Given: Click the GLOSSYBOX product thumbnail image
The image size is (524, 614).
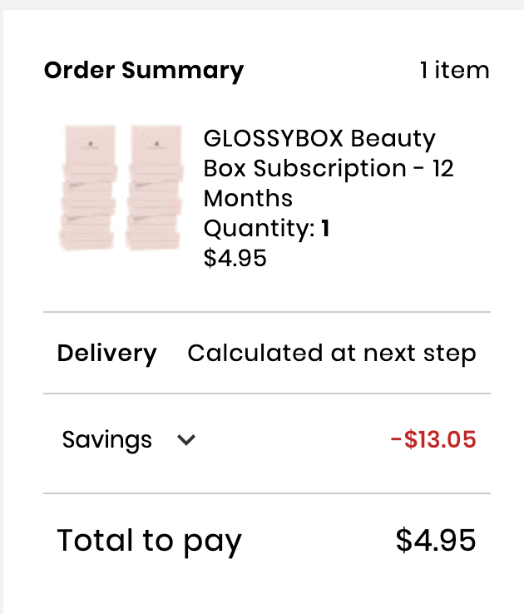Looking at the screenshot, I should (121, 188).
